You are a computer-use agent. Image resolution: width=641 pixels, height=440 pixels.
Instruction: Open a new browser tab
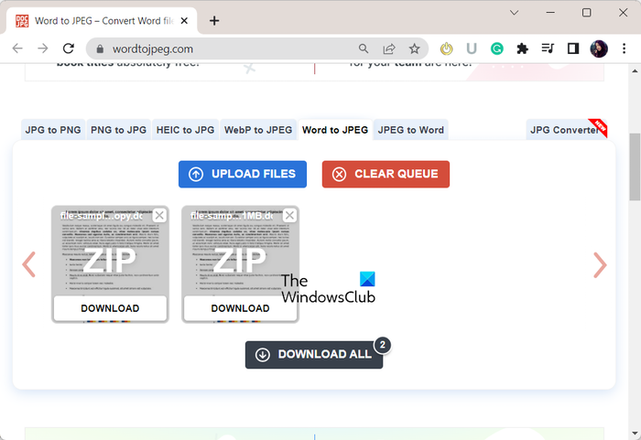(214, 21)
